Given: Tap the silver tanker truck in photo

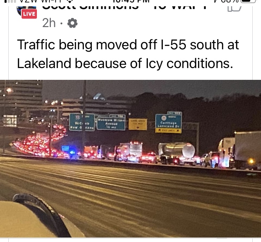Looking at the screenshot, I should (177, 153).
